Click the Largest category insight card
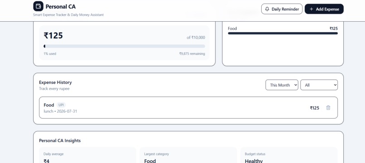Screen dimensions: 365x163 [188, 155]
